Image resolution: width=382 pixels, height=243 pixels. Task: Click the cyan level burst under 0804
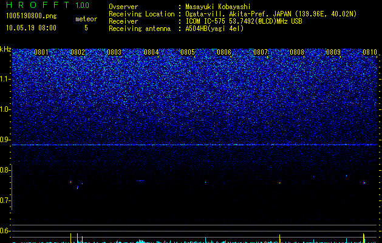(140, 241)
